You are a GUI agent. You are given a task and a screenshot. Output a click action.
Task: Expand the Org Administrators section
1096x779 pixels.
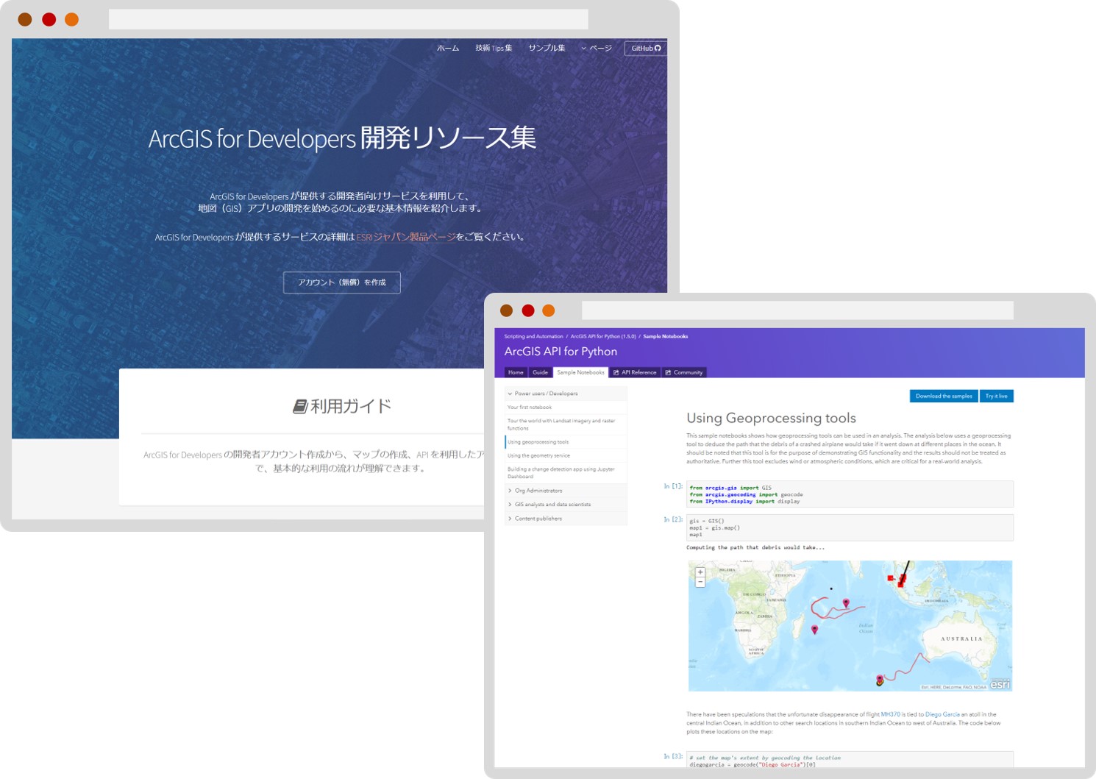point(566,491)
